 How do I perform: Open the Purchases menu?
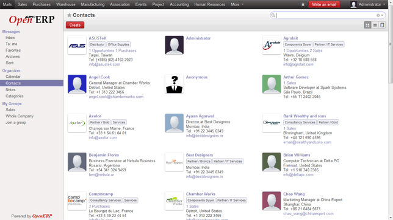pyautogui.click(x=41, y=4)
